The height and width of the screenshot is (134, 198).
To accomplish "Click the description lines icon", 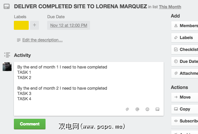I will coord(19,40).
